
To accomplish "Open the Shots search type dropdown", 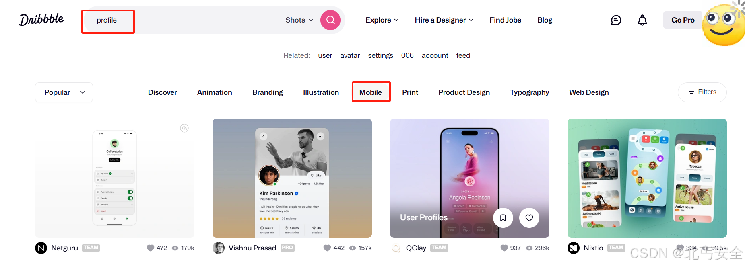I will click(299, 20).
